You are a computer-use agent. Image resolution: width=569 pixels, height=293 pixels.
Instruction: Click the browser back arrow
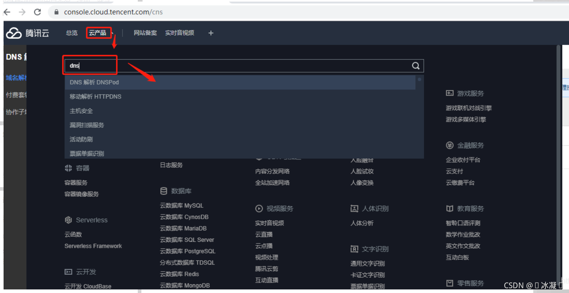point(7,12)
